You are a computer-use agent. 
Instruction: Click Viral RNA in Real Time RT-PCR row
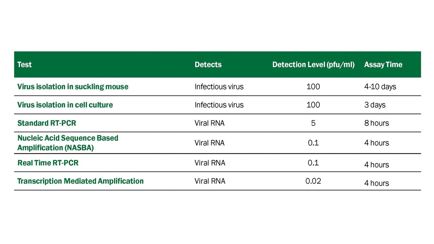(x=210, y=163)
